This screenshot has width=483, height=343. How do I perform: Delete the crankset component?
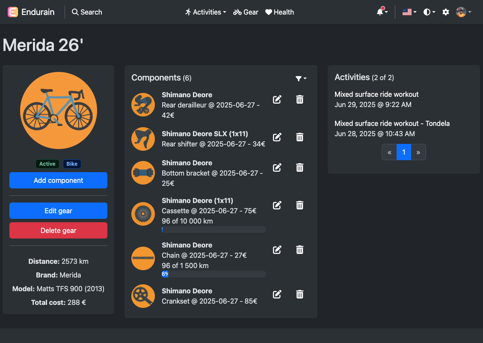pos(299,294)
